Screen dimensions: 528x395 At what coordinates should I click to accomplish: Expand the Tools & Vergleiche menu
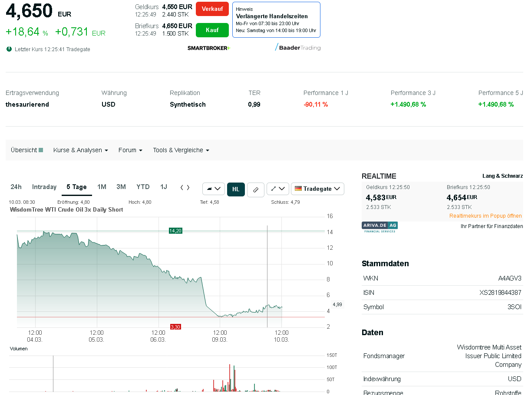181,150
